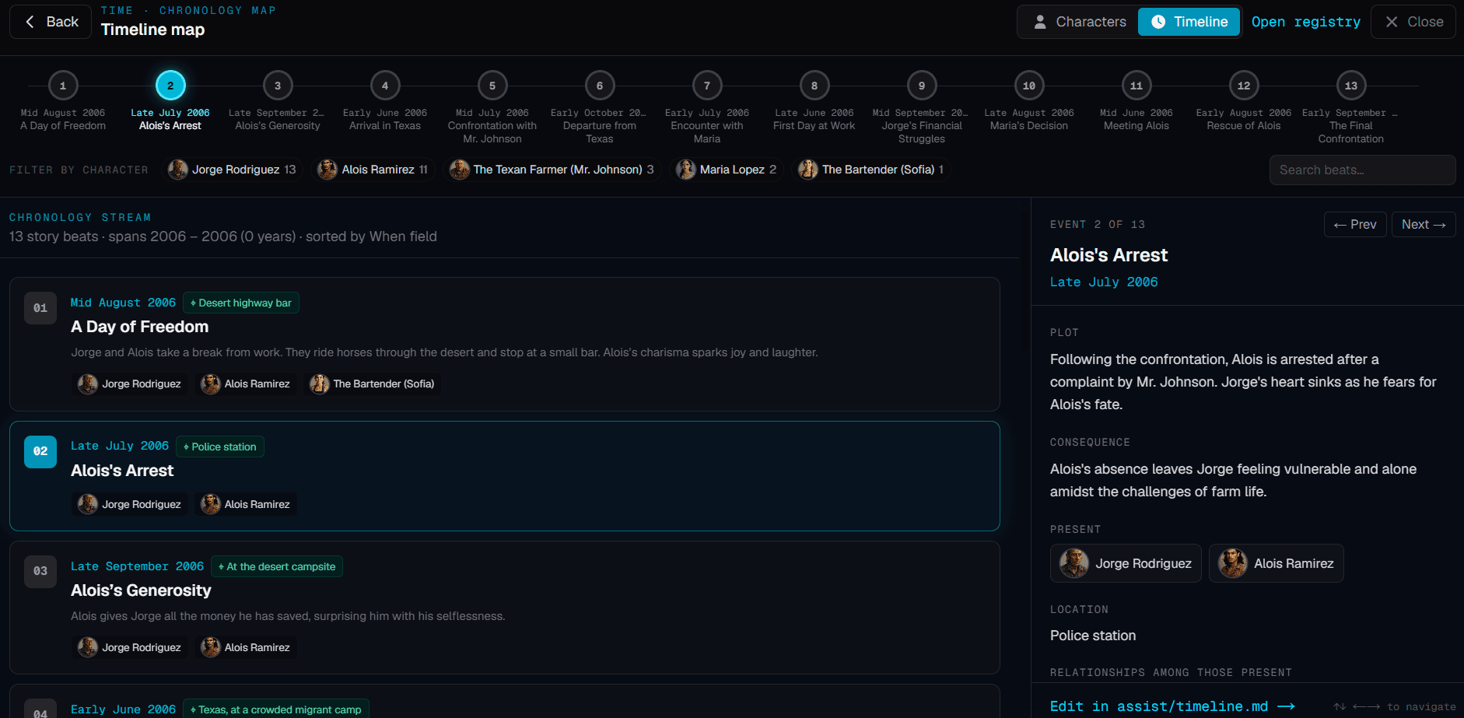This screenshot has height=718, width=1464.
Task: Click Jorge Rodriguez chip in beat 01
Action: (x=130, y=384)
